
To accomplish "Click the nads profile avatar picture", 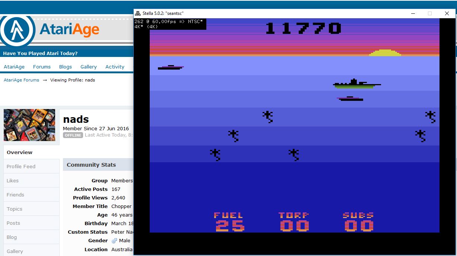I will pos(29,125).
